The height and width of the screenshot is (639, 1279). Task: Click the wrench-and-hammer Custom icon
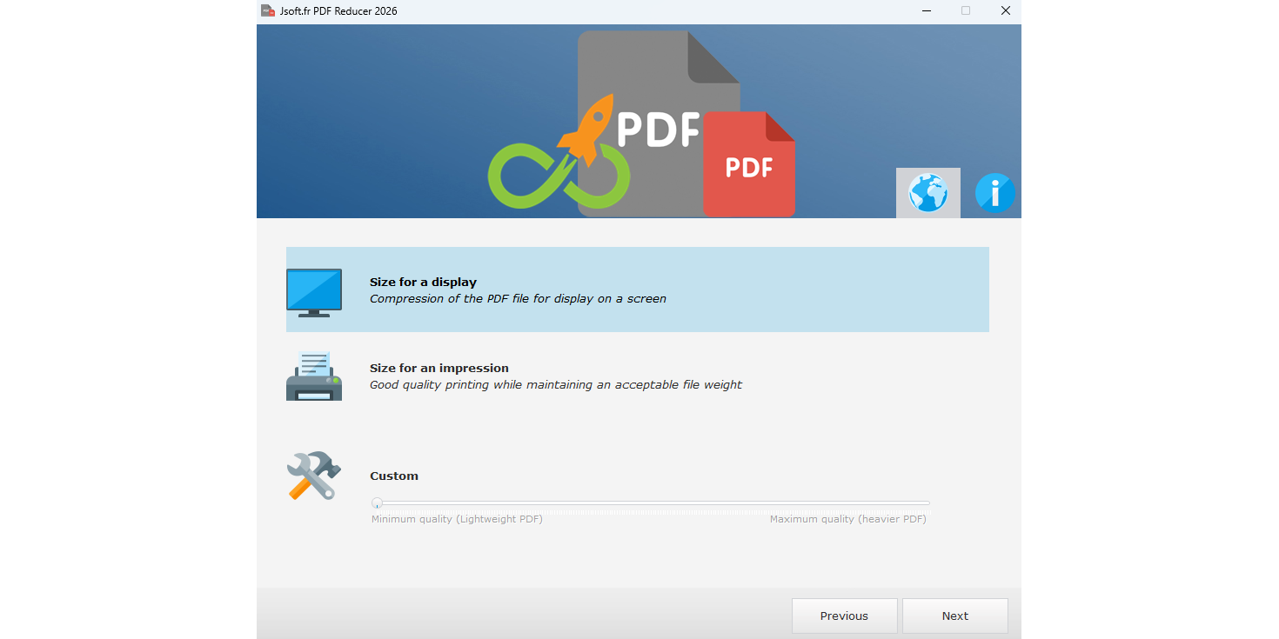[313, 475]
